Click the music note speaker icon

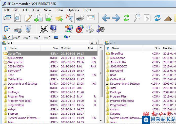click(x=100, y=29)
